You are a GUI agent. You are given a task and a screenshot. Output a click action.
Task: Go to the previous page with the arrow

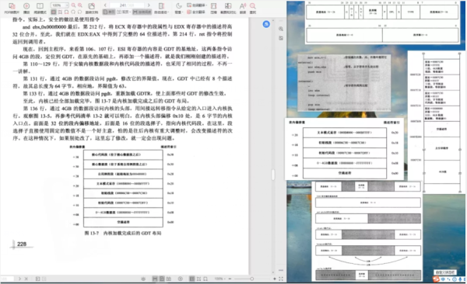[x=105, y=5]
